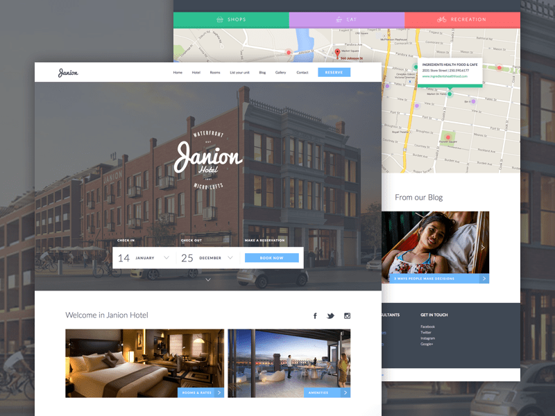Click the Book Now button
The width and height of the screenshot is (555, 416).
tap(272, 258)
